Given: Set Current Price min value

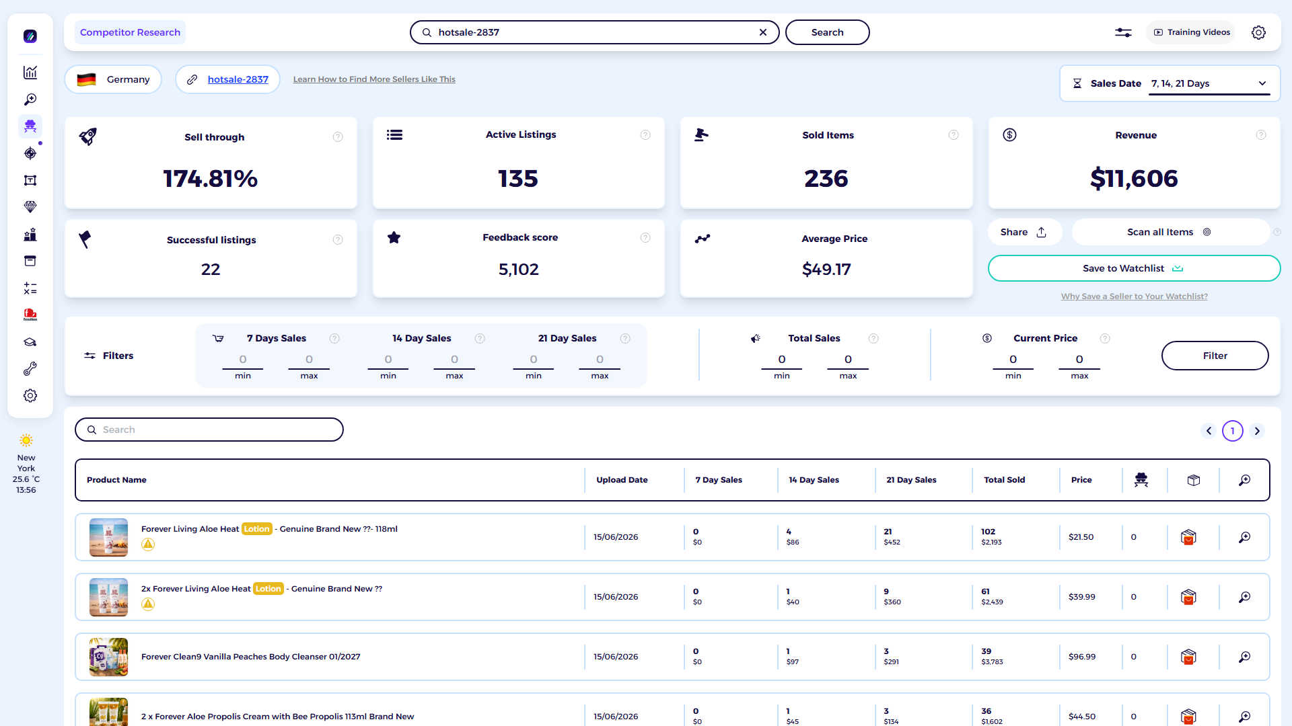Looking at the screenshot, I should [1013, 360].
